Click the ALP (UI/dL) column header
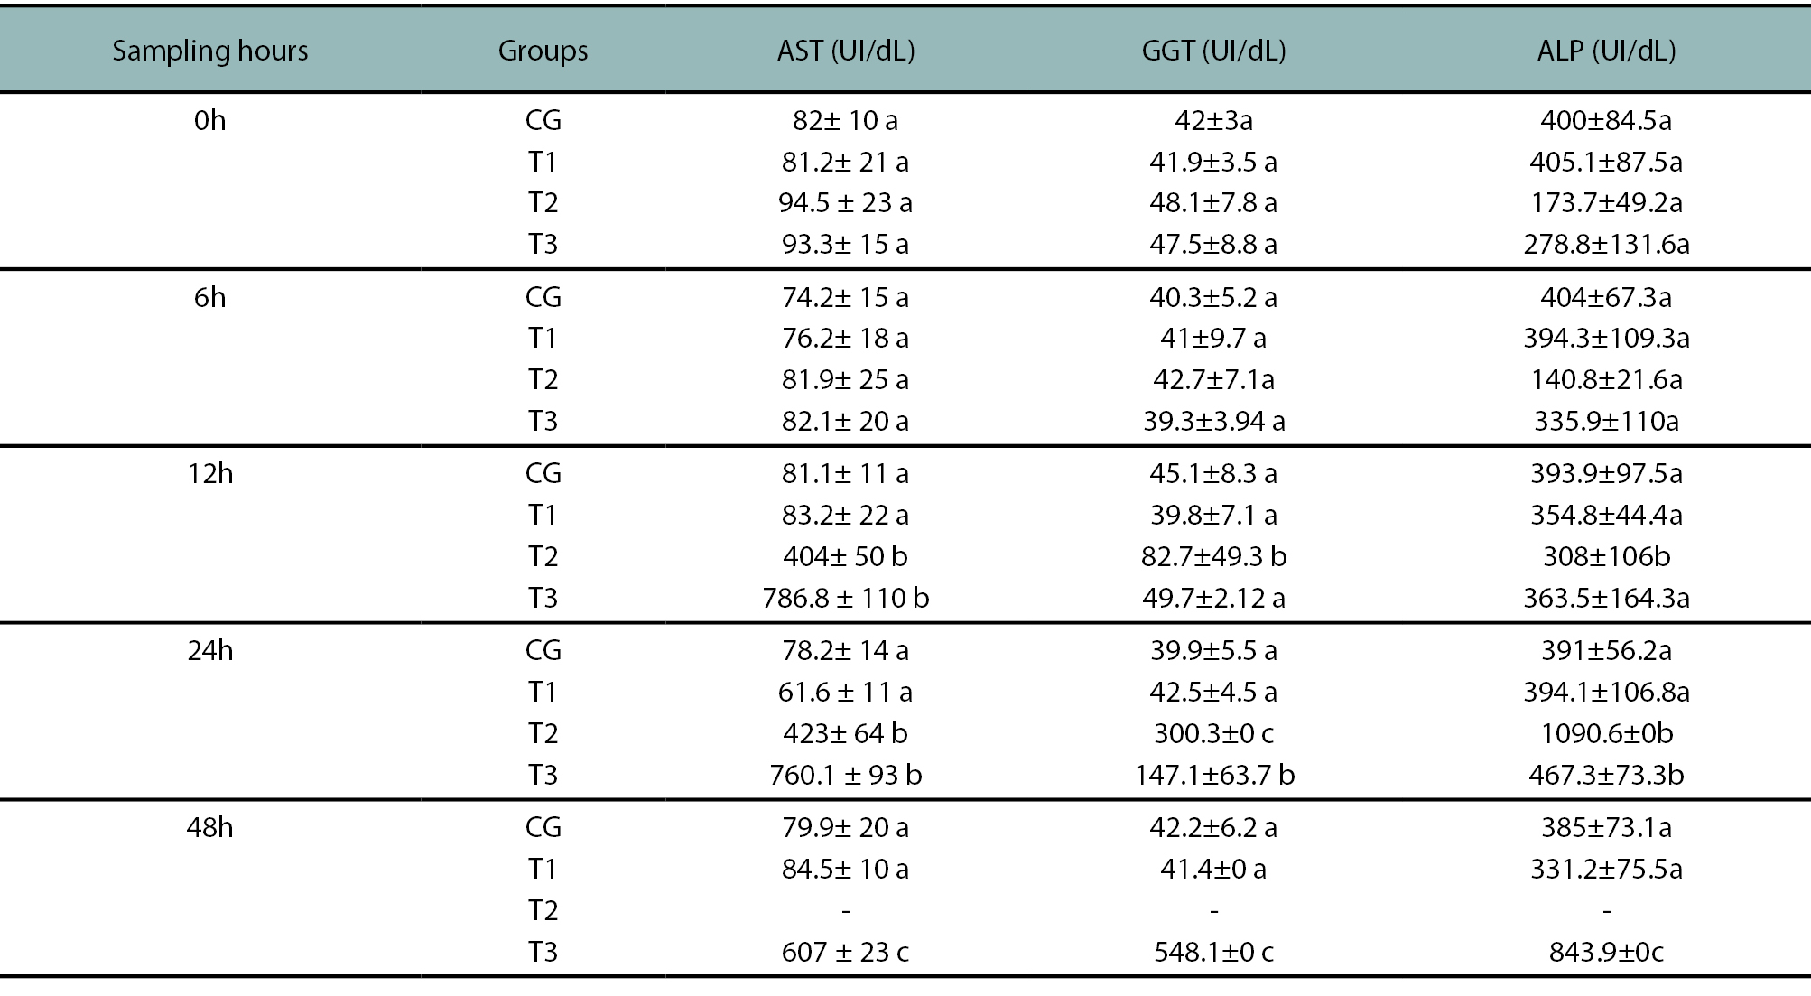 [x=1606, y=51]
